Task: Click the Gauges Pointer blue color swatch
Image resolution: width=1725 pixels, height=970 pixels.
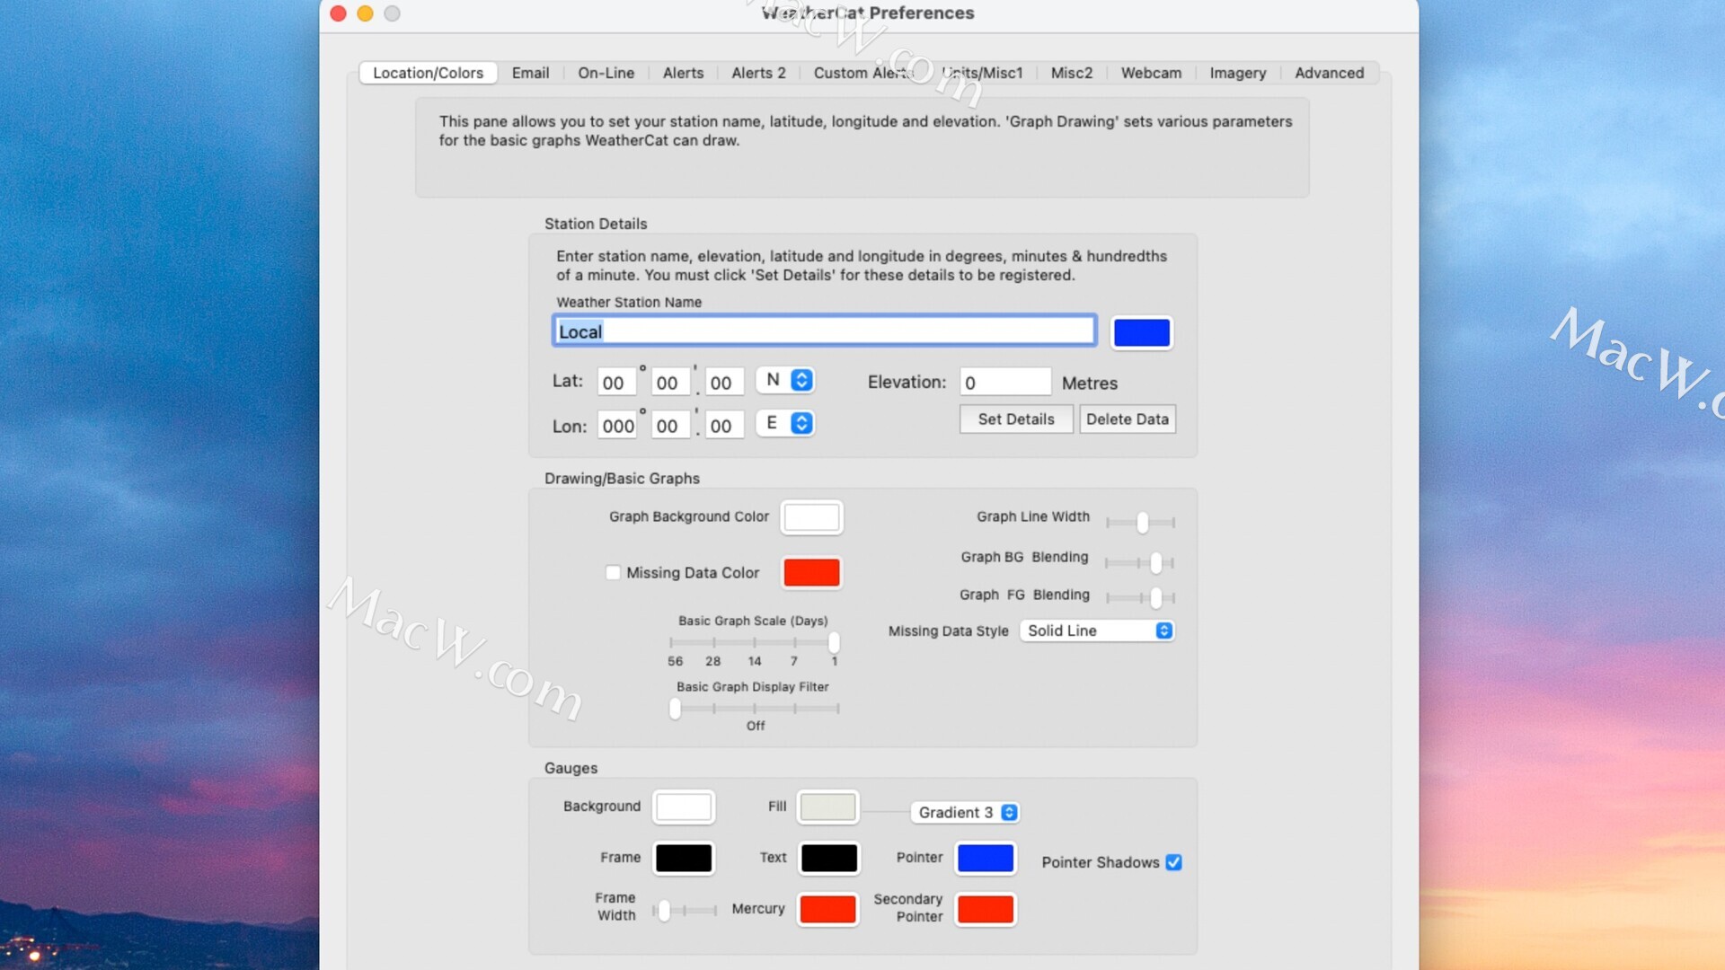Action: 985,858
